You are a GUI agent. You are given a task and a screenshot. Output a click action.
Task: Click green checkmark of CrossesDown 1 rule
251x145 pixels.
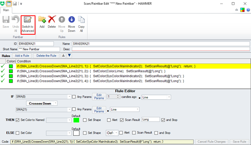[3, 66]
